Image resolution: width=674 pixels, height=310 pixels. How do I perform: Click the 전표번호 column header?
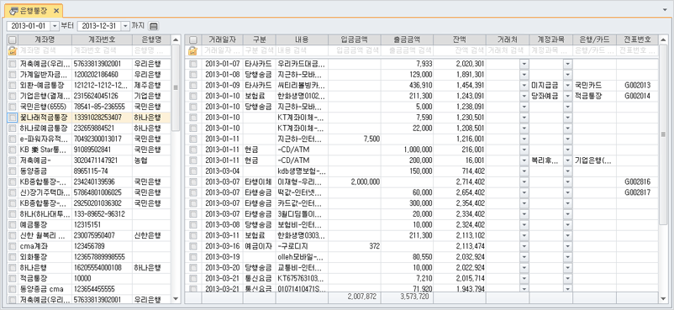(x=637, y=39)
